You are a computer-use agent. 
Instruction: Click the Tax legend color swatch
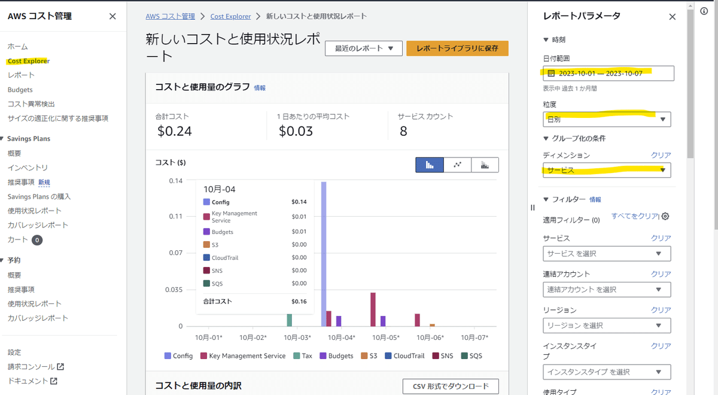[x=296, y=355]
